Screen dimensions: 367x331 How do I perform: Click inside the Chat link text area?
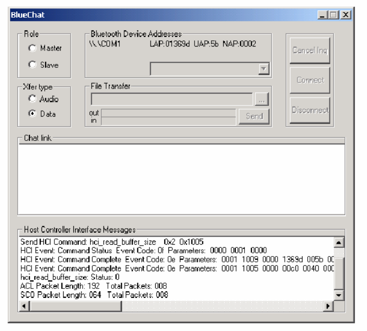(181, 179)
